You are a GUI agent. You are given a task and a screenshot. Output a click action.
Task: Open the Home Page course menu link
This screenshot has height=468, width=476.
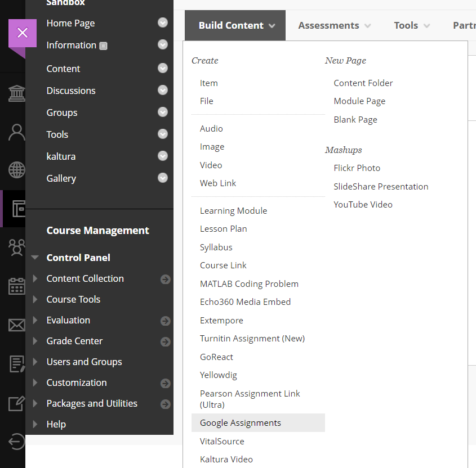click(x=71, y=23)
